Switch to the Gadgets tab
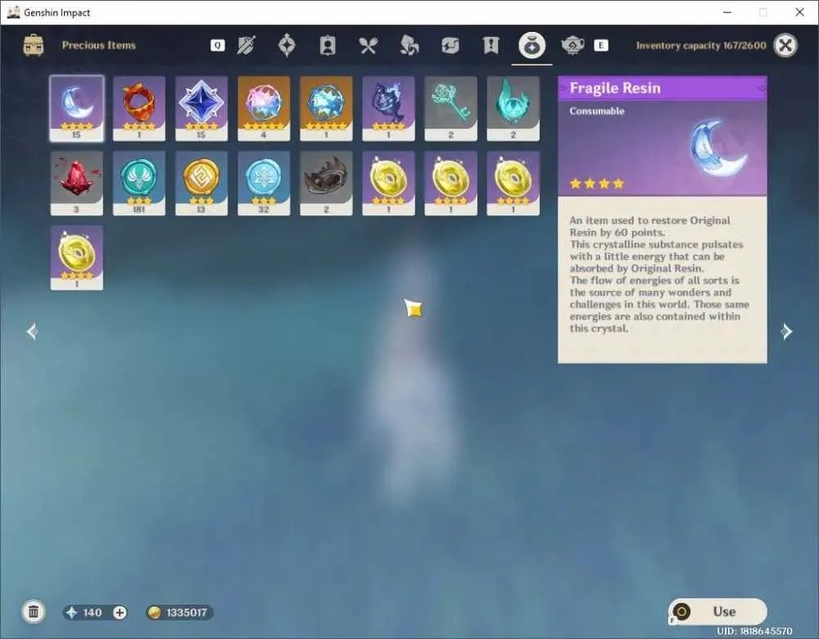The width and height of the screenshot is (819, 639). click(x=450, y=45)
